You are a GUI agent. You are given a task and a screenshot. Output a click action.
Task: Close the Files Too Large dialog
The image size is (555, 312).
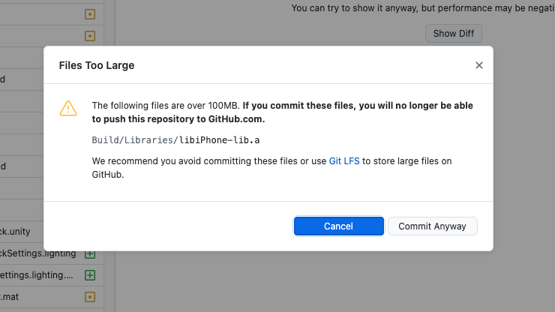tap(479, 65)
